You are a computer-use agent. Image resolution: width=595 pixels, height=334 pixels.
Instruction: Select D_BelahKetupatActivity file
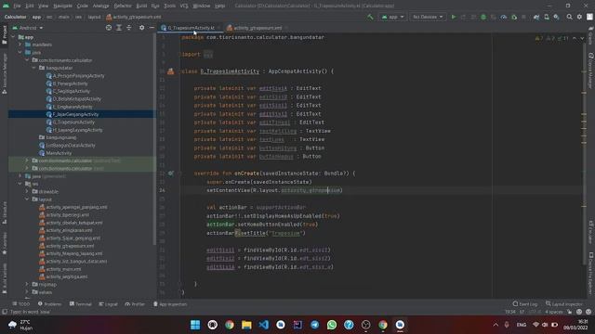point(73,99)
